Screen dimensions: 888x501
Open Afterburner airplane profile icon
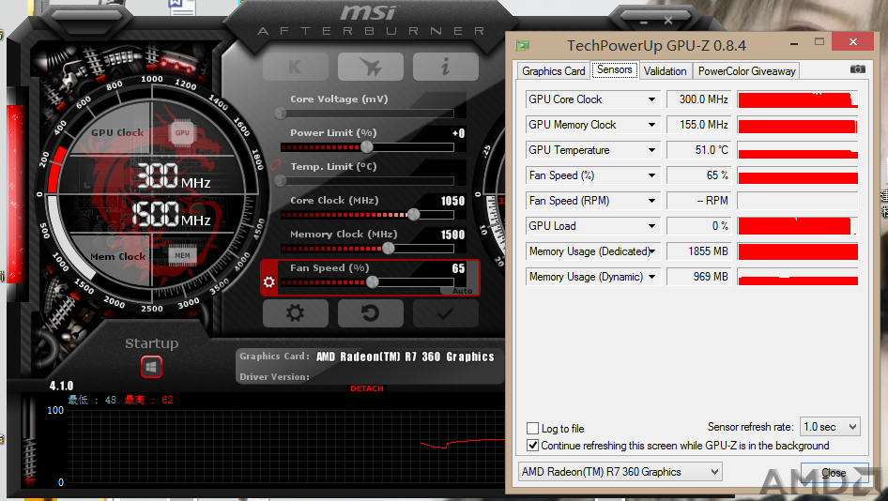tap(371, 67)
